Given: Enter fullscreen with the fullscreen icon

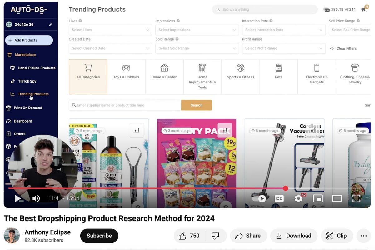Looking at the screenshot, I should click(x=357, y=198).
